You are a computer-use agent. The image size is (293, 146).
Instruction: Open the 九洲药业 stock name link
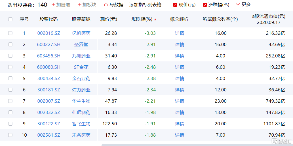tap(81, 56)
